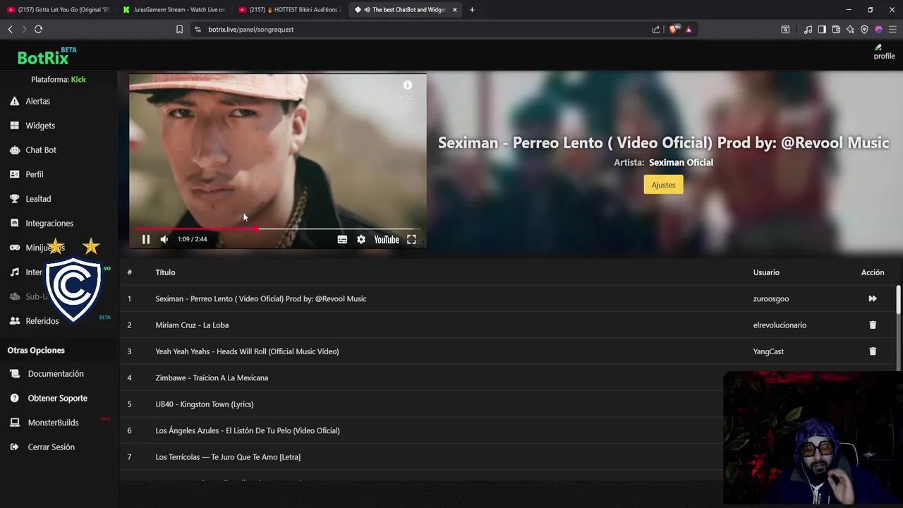This screenshot has height=508, width=903.
Task: Click the BotRix logo
Action: tap(43, 58)
